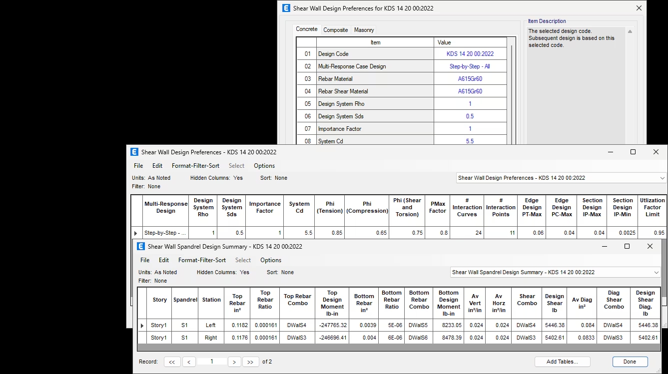Close the Shear Wall Design Preferences dialog

[x=639, y=8]
